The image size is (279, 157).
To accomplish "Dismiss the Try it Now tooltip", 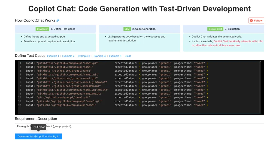I will coord(38,127).
